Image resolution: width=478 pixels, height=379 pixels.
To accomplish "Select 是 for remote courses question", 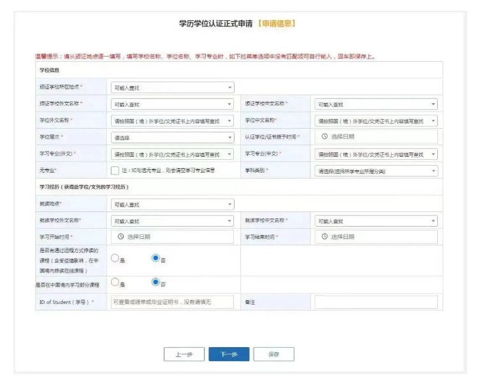I will coord(115,258).
